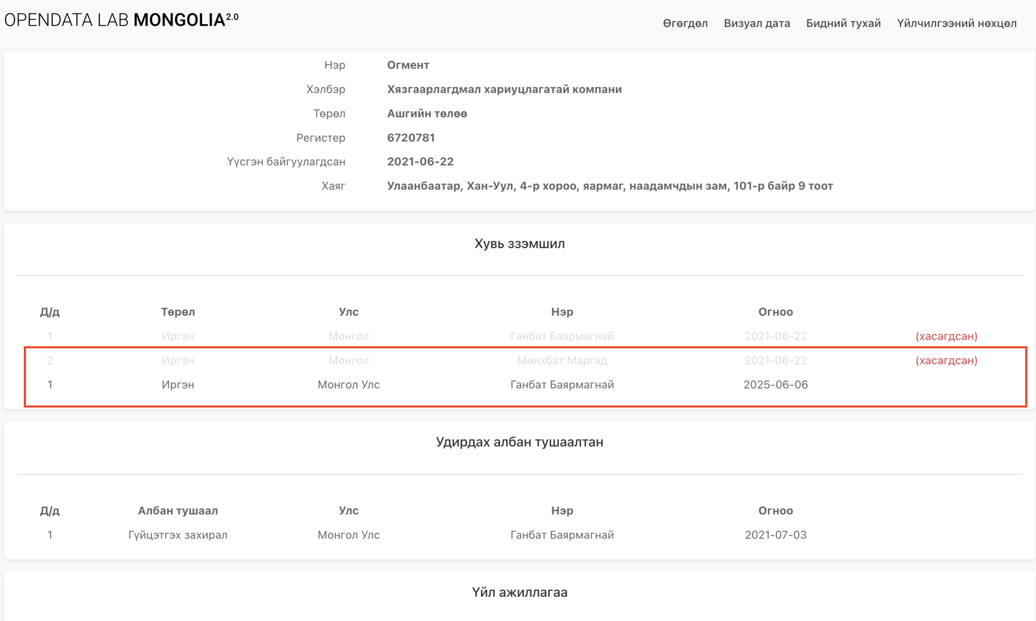Click the Албан тушаал column header
The image size is (1036, 621).
pyautogui.click(x=178, y=510)
